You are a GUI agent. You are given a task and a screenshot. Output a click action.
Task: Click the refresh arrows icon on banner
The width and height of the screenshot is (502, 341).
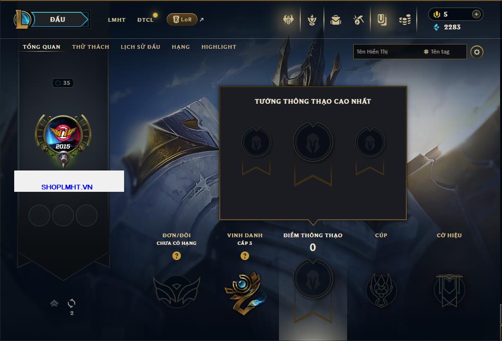(72, 303)
